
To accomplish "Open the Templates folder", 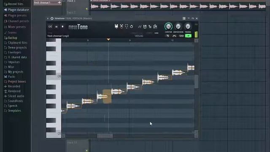I will pos(13,111).
